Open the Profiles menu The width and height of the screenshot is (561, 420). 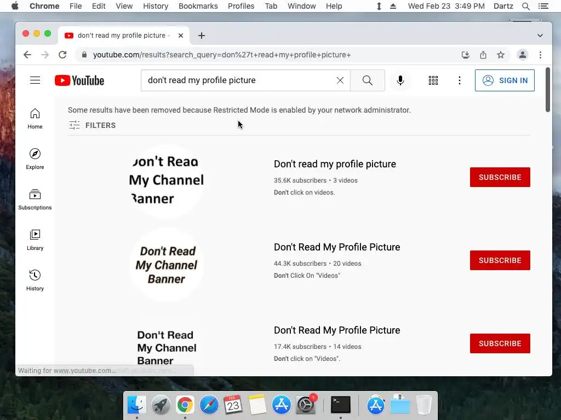(x=241, y=6)
